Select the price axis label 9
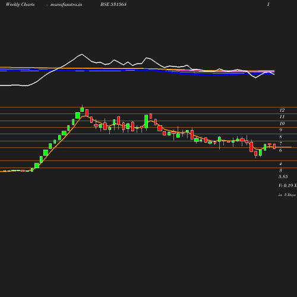This screenshot has width=297, height=297. 280,130
